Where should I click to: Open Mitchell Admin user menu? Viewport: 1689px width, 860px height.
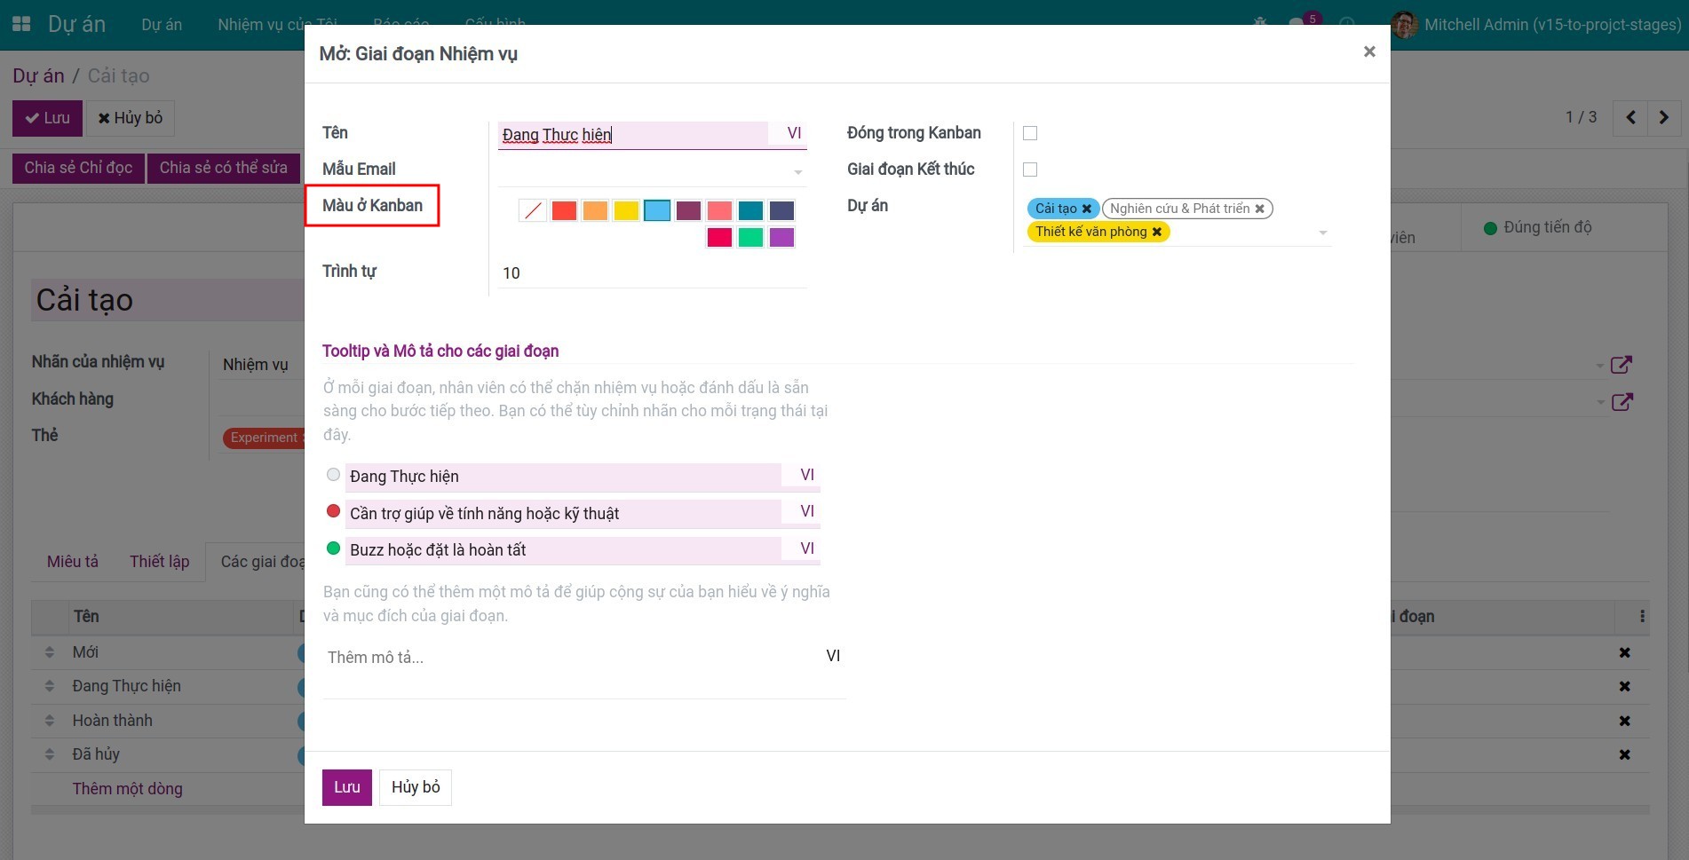[1536, 25]
